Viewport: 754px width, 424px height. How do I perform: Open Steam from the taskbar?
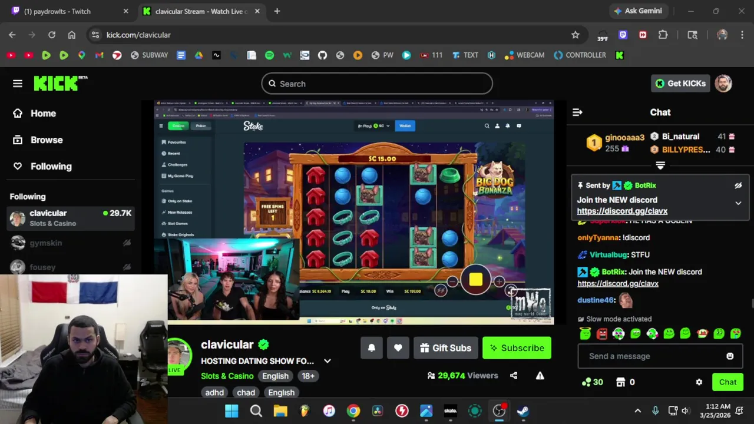click(523, 410)
